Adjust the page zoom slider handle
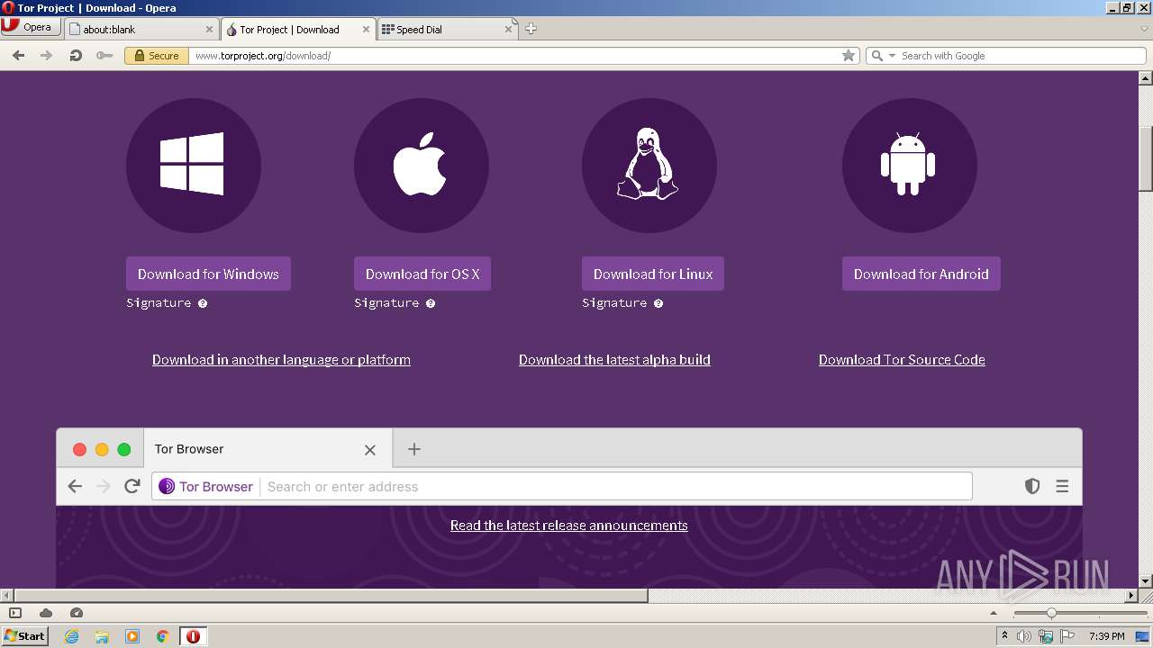Viewport: 1153px width, 648px height. [1051, 613]
